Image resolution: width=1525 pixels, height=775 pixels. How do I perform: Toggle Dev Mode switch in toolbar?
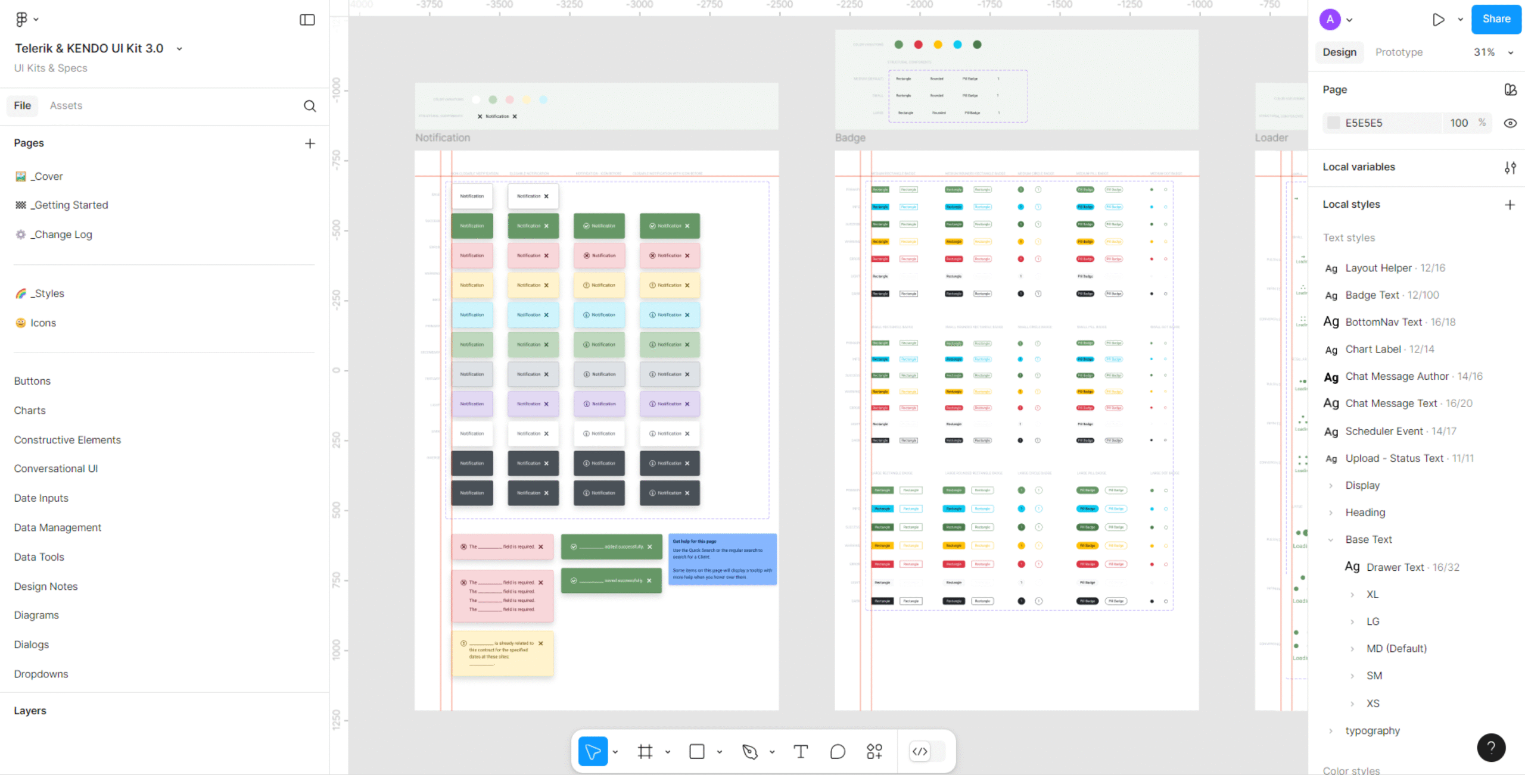[928, 752]
